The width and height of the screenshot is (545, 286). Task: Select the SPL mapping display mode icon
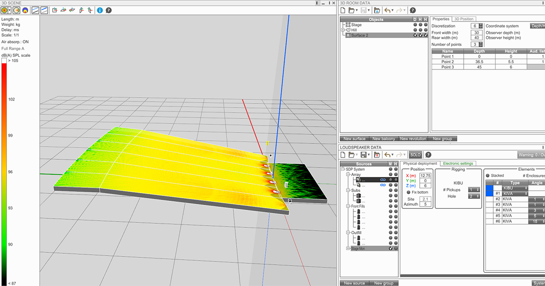[x=4, y=10]
